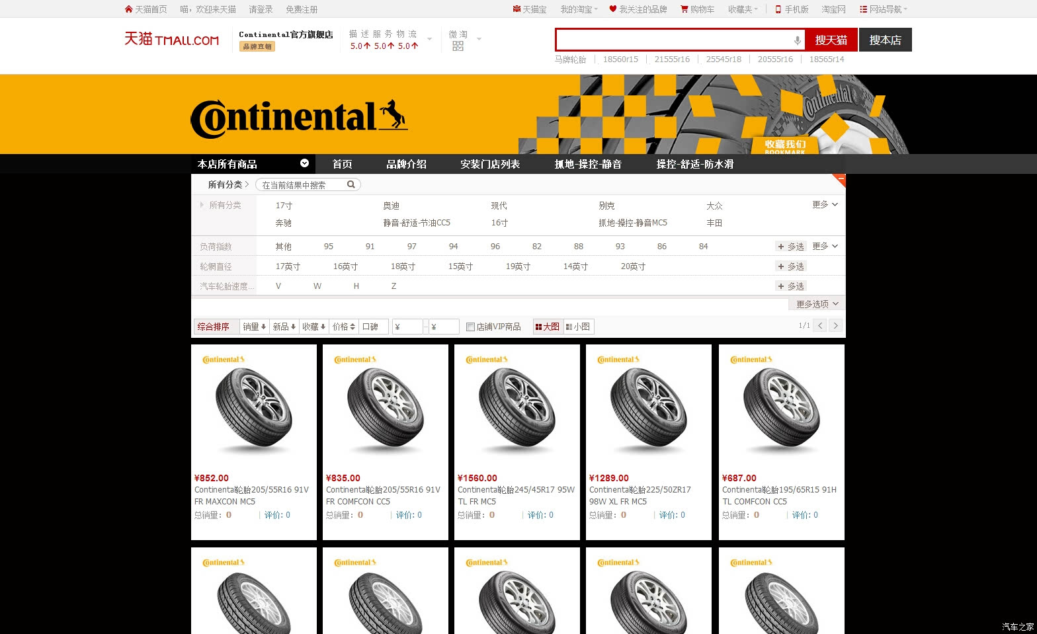Enable 多选 for 轮辋直径 row

[x=791, y=266]
